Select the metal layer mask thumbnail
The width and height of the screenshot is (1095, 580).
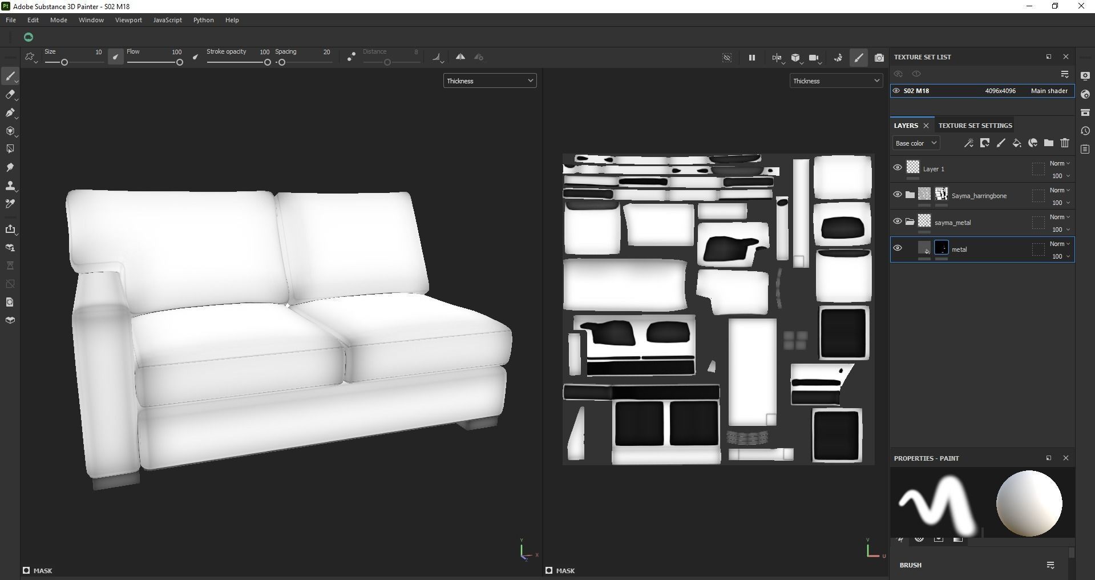[942, 248]
